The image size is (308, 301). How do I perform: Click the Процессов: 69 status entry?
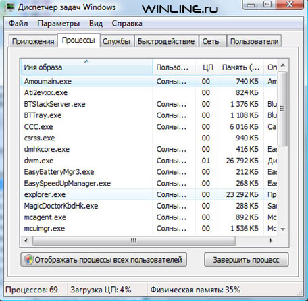[32, 290]
